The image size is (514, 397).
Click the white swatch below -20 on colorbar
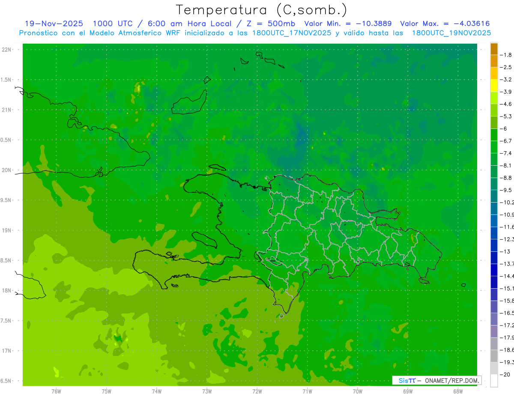[x=494, y=381]
